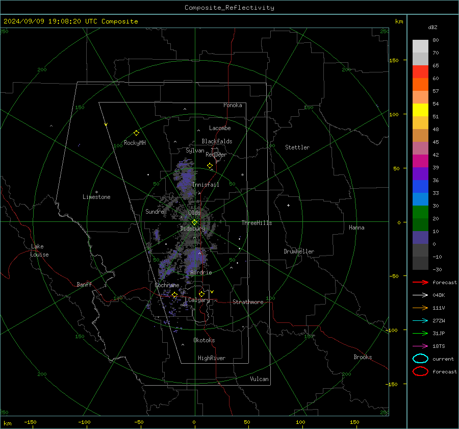
Task: Click the Sylvan label on the map
Action: click(x=195, y=150)
